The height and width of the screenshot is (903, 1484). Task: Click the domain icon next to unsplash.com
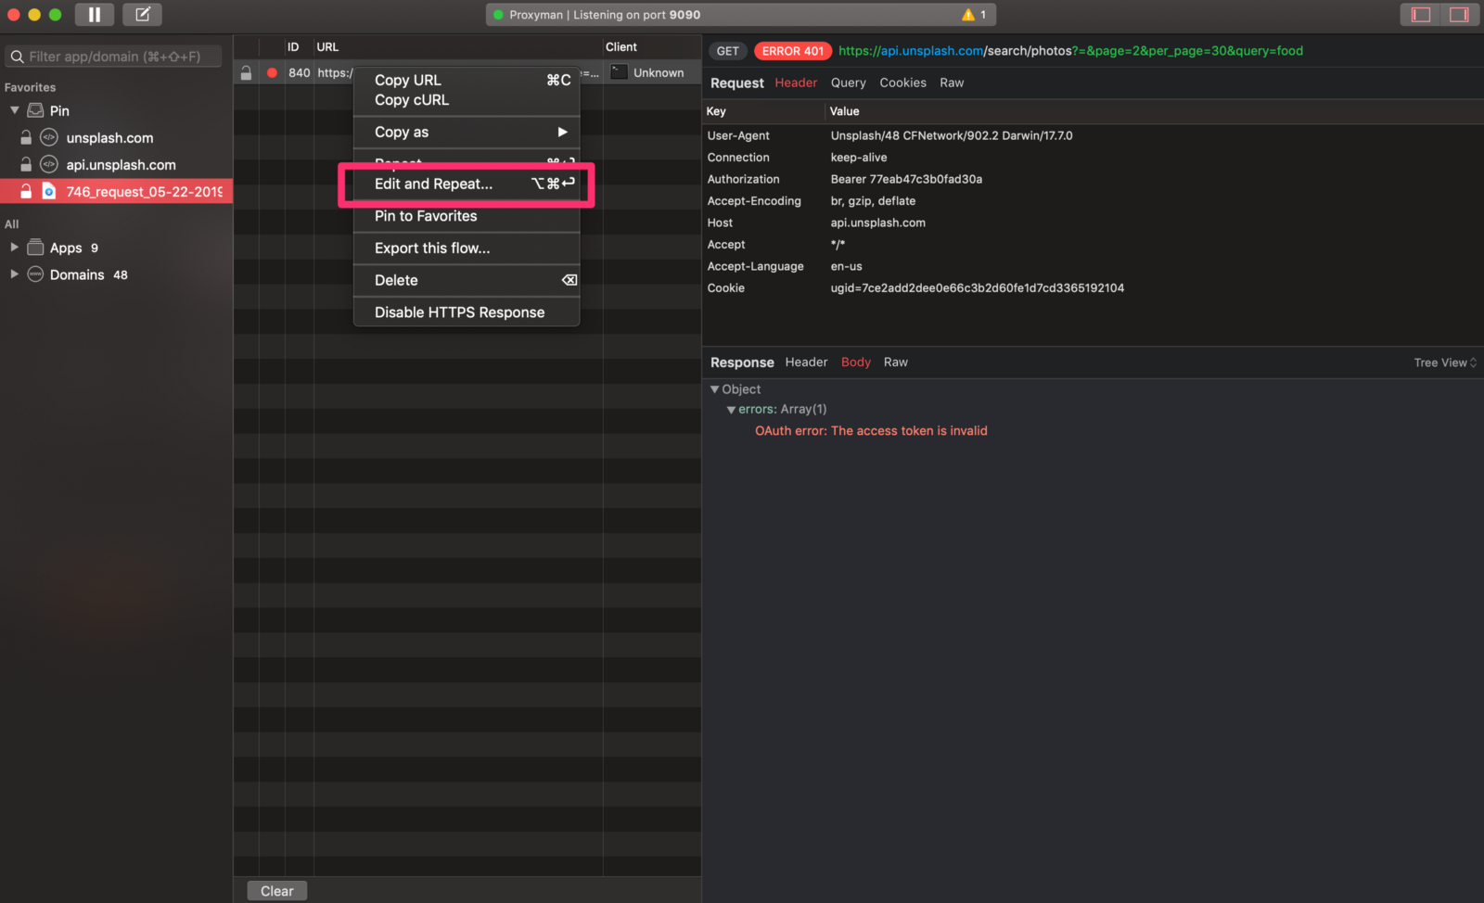tap(49, 137)
